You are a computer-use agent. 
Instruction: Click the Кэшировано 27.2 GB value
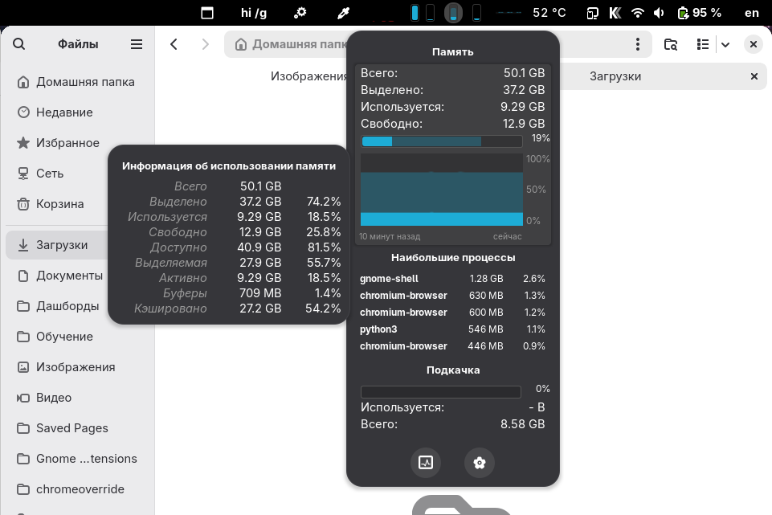point(260,309)
